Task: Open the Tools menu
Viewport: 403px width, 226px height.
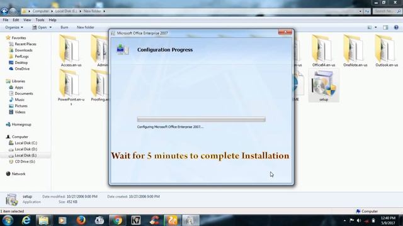Action: pyautogui.click(x=40, y=19)
